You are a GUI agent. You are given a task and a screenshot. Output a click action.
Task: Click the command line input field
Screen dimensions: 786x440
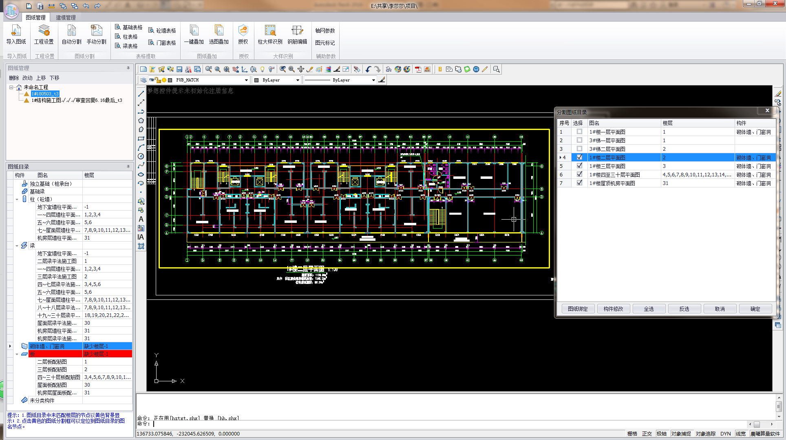point(448,424)
